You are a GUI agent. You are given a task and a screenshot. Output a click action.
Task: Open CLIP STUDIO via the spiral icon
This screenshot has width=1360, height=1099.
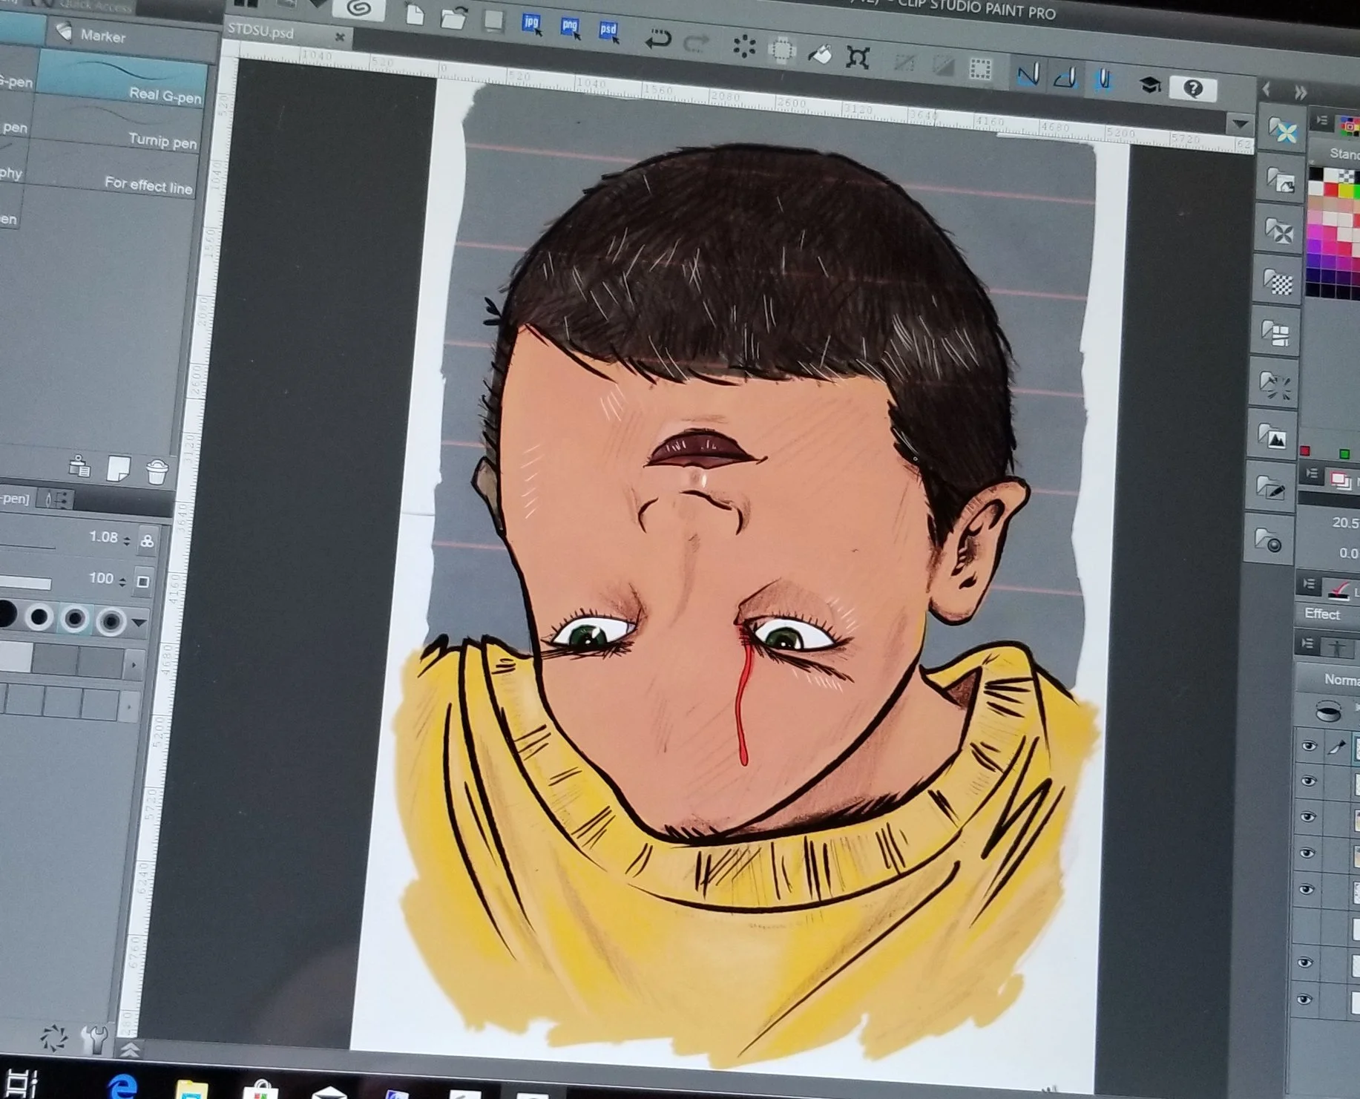click(x=359, y=9)
